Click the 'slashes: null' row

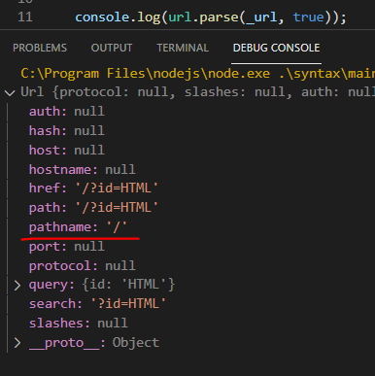[79, 324]
